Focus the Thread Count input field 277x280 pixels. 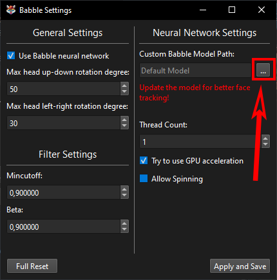(x=200, y=142)
